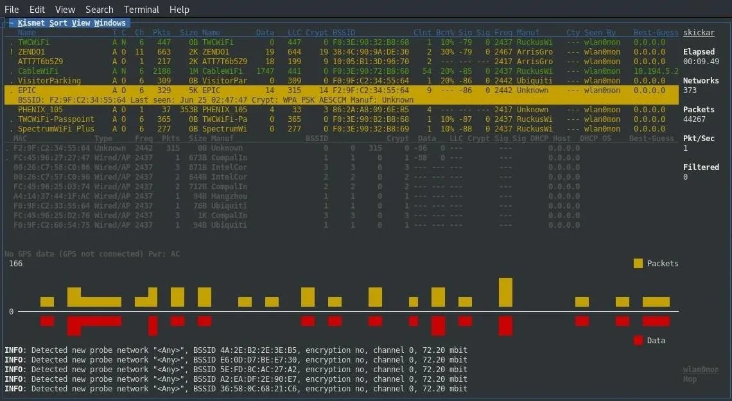This screenshot has height=401, width=732.
Task: Click the Packets count 44267
Action: click(x=694, y=119)
